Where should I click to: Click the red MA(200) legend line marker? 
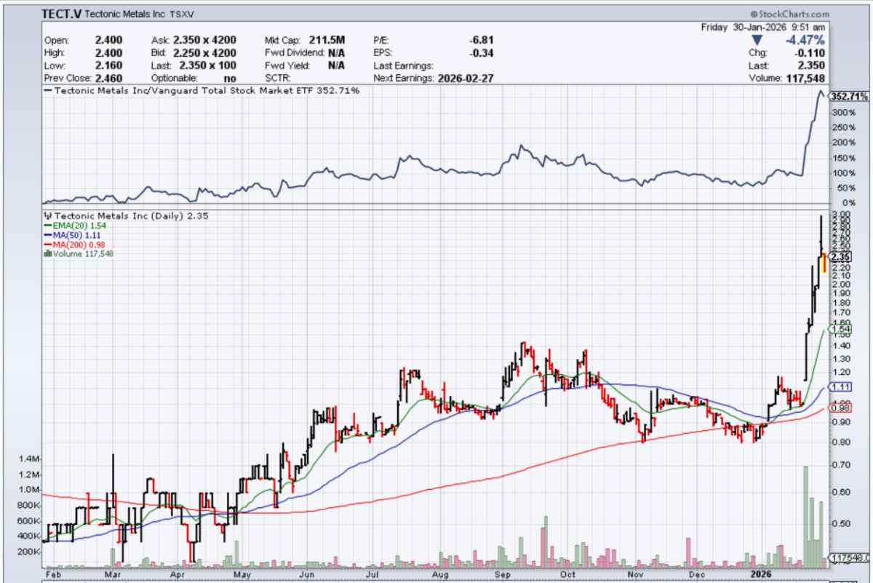(x=47, y=245)
